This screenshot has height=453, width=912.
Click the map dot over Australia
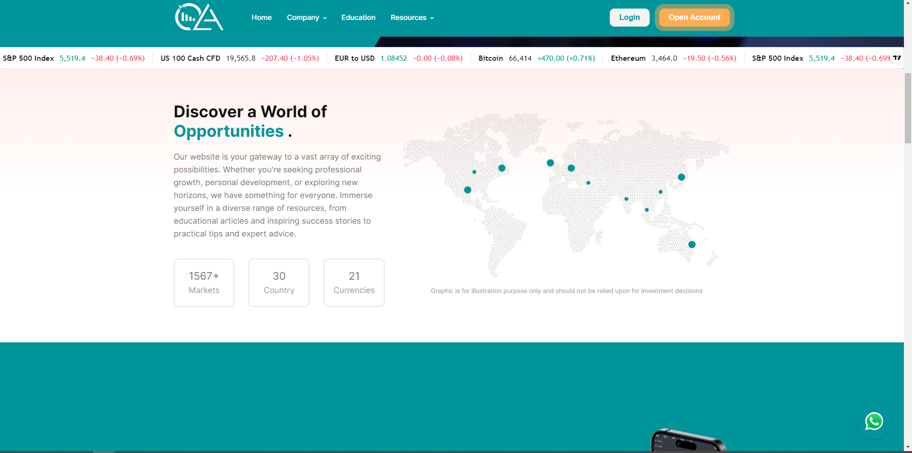[691, 245]
